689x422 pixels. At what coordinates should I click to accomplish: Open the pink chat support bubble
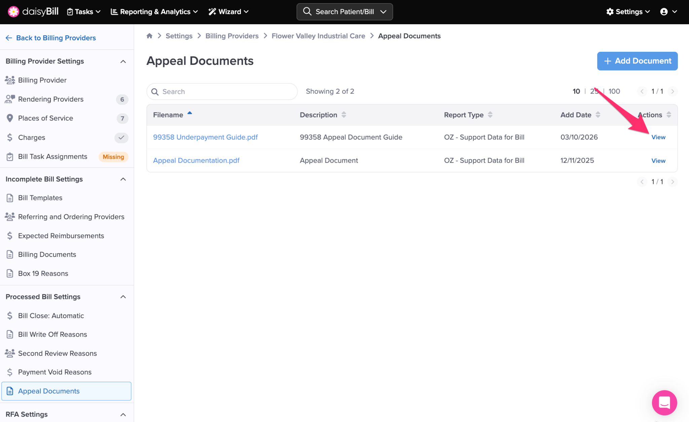(664, 402)
